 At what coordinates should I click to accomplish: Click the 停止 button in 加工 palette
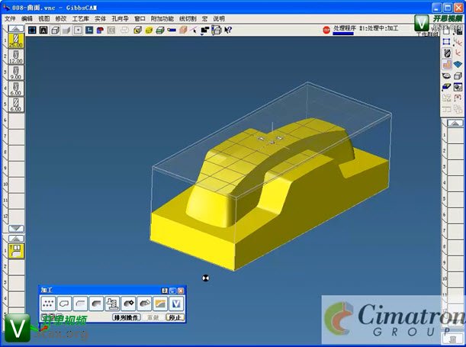(175, 317)
